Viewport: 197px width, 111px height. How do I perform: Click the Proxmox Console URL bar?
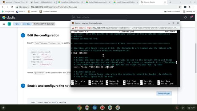click(132, 28)
